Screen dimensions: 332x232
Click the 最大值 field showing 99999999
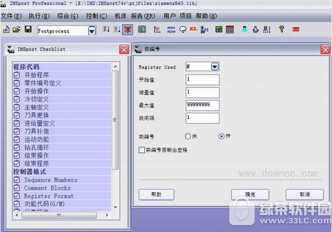click(x=203, y=105)
